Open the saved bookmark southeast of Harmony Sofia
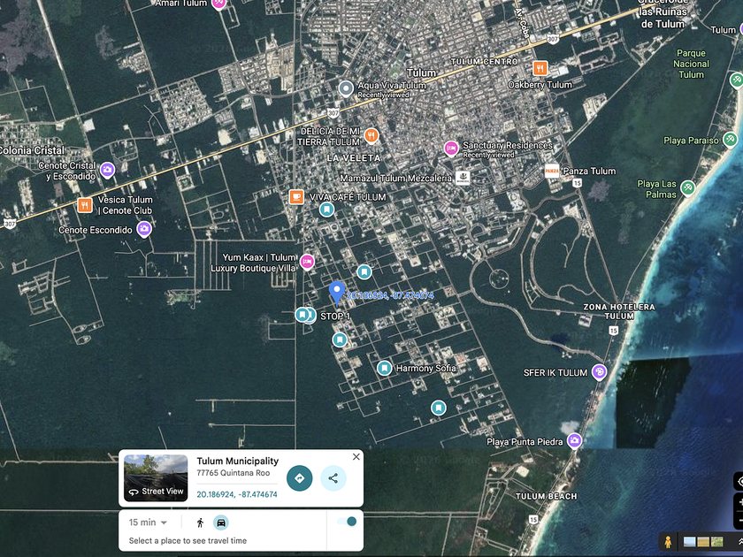This screenshot has width=743, height=557. (439, 408)
